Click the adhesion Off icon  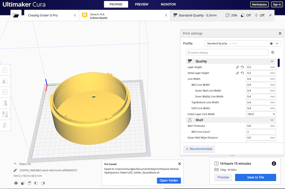[x=256, y=15]
